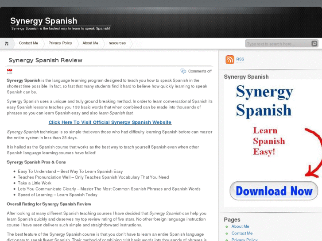The image size is (322, 241).
Task: Click the orange RSS feed icon
Action: point(230,60)
